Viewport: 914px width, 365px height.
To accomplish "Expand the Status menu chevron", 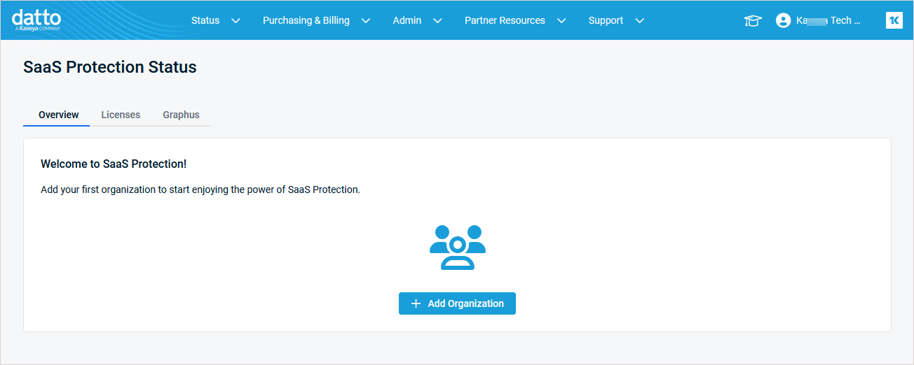I will 236,21.
